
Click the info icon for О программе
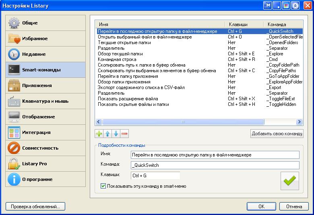(x=14, y=179)
